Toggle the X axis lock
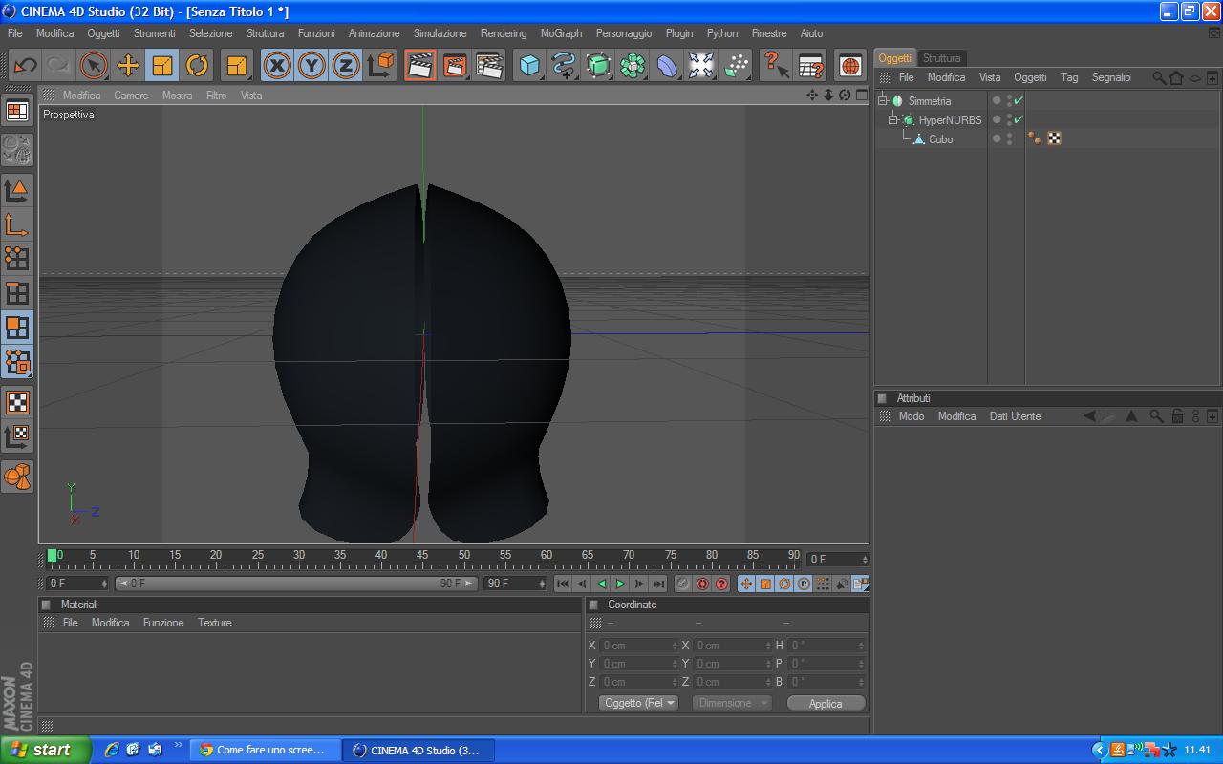 pyautogui.click(x=277, y=65)
